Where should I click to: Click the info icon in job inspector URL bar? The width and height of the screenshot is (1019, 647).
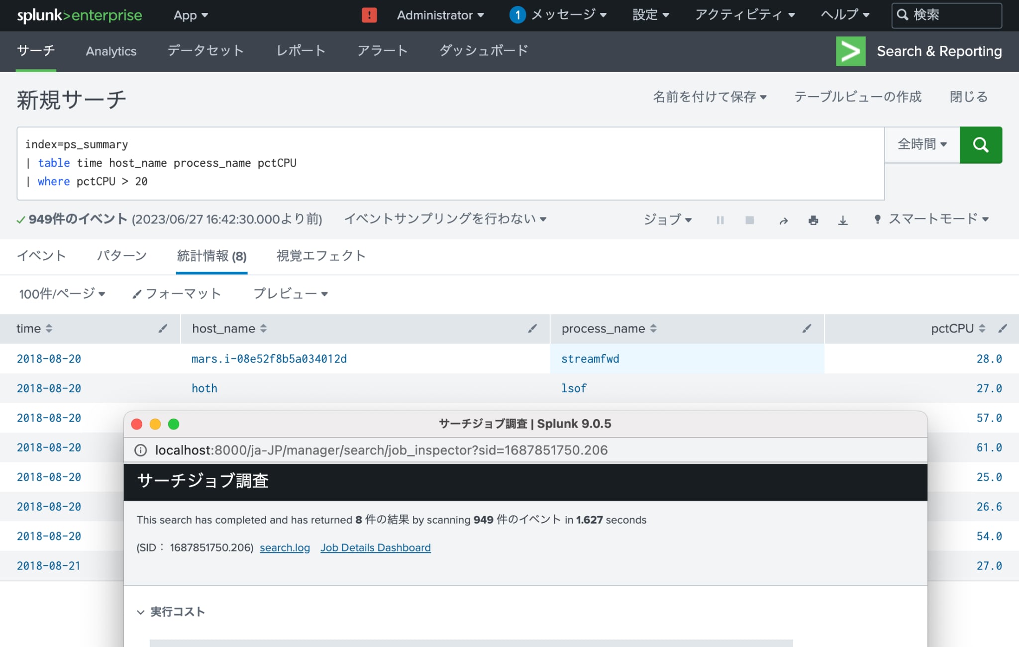point(141,450)
